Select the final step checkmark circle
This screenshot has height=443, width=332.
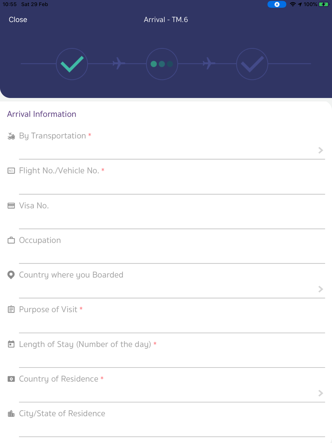[252, 64]
